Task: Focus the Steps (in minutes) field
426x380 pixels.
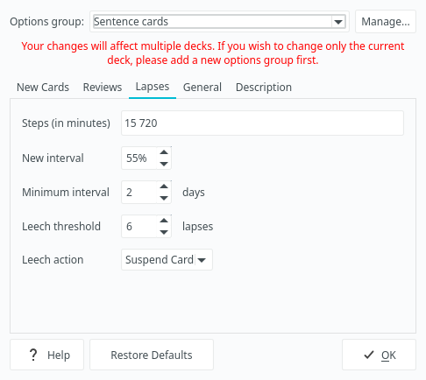Action: pyautogui.click(x=262, y=123)
